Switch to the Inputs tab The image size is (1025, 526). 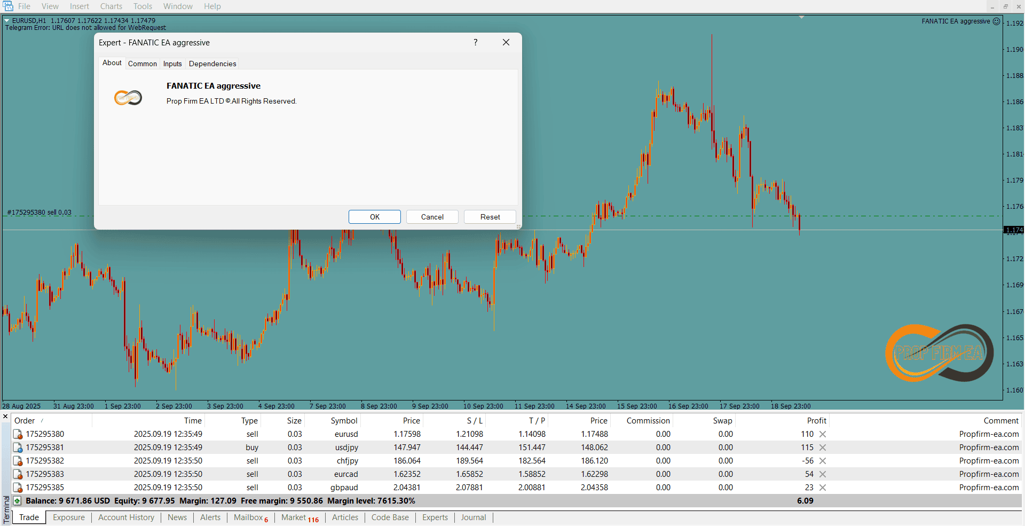[172, 64]
